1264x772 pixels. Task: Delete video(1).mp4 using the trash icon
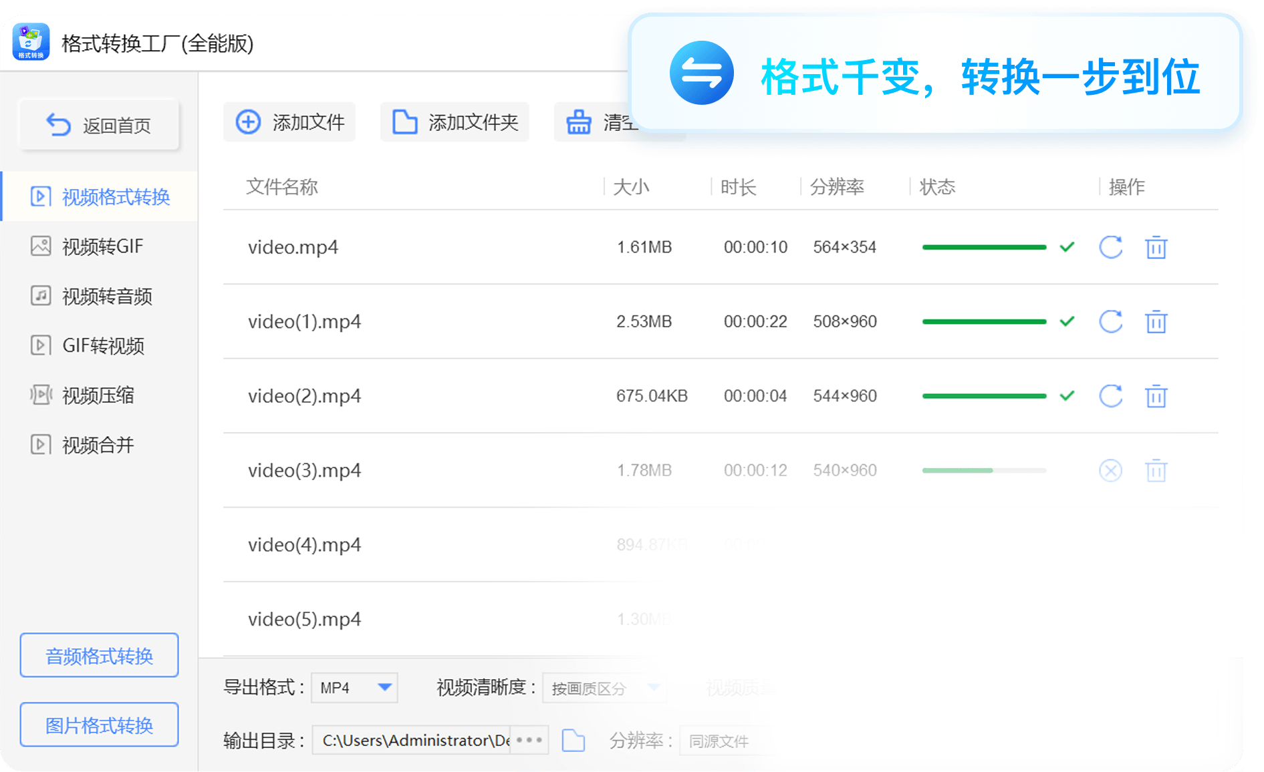coord(1156,321)
